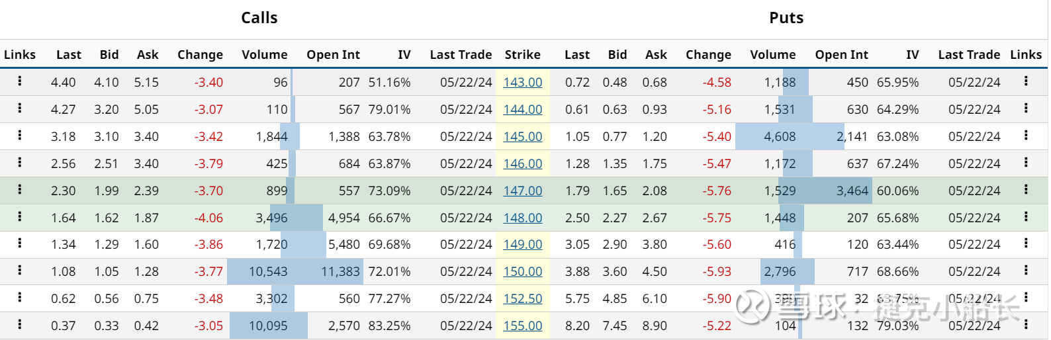The height and width of the screenshot is (340, 1051).
Task: Open calls links menu for 143.00 strike row
Action: click(20, 81)
